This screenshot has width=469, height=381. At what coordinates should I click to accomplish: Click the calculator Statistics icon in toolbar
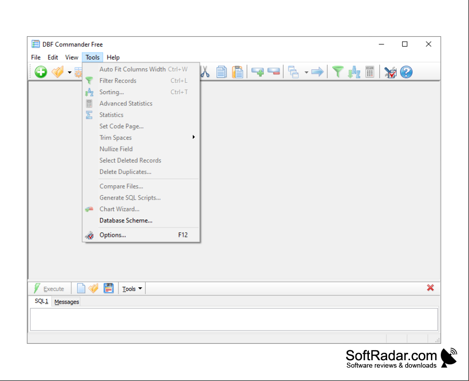370,72
